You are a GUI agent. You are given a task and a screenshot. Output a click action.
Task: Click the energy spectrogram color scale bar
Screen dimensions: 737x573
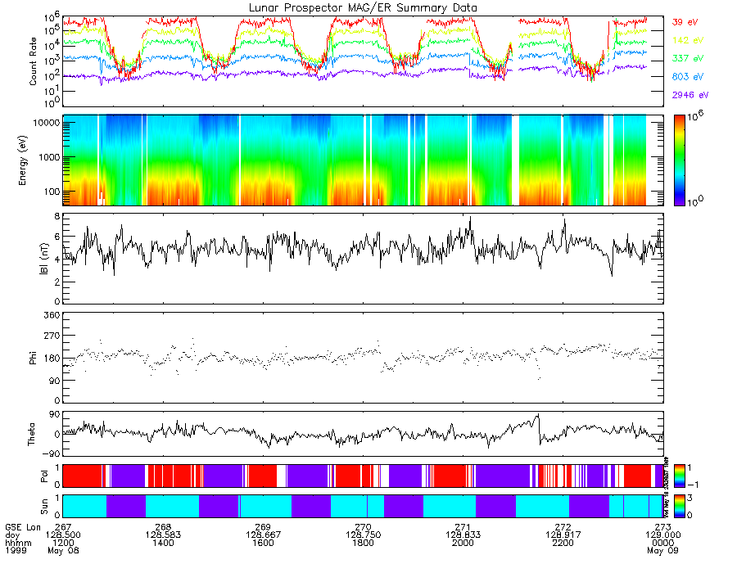pos(679,160)
